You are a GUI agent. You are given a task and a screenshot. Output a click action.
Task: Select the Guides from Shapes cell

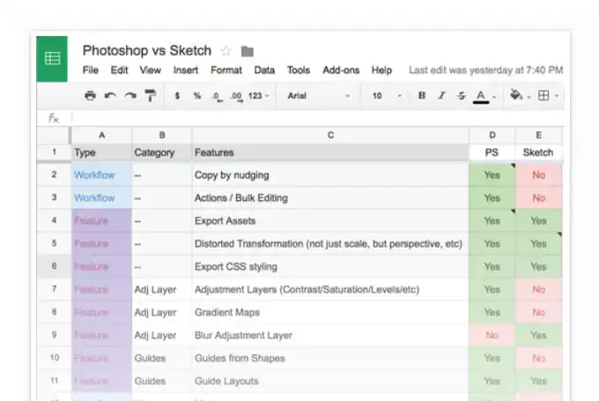(x=330, y=358)
